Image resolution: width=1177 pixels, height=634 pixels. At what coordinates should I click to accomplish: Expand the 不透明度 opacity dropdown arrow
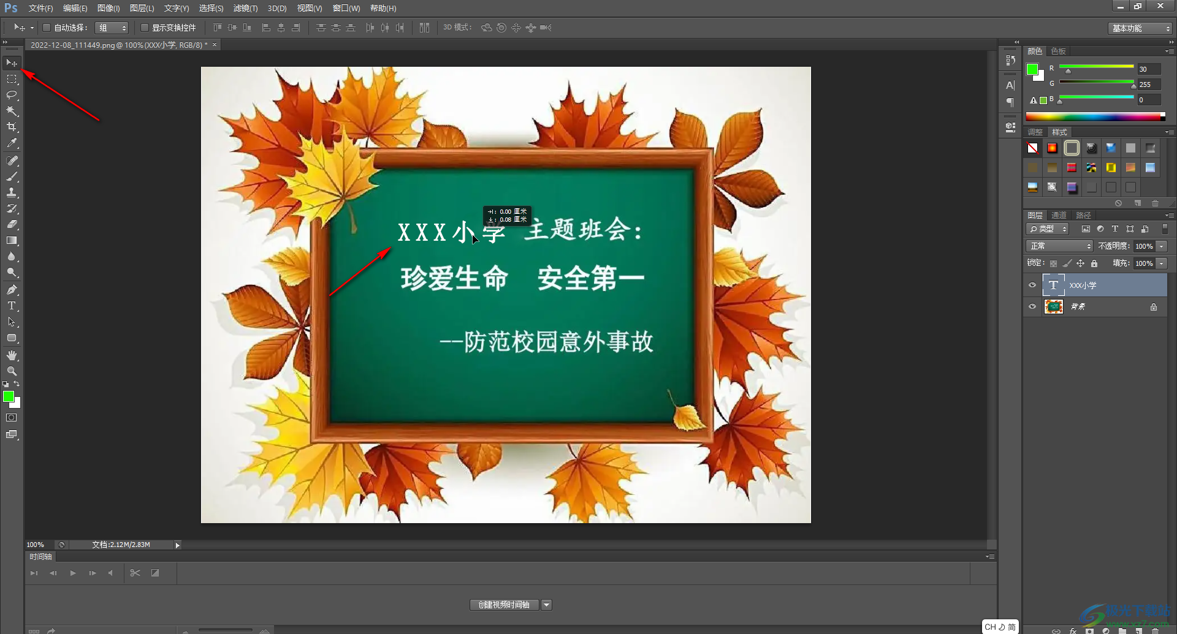pos(1162,246)
